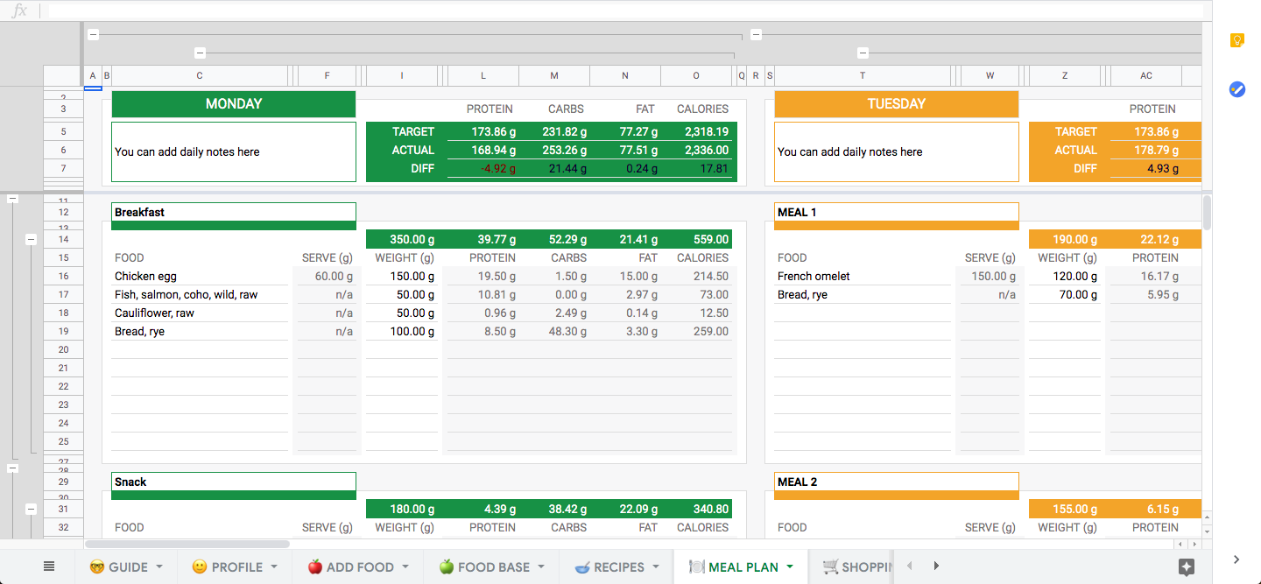
Task: Open the PROFILE tab dropdown arrow
Action: pyautogui.click(x=274, y=566)
